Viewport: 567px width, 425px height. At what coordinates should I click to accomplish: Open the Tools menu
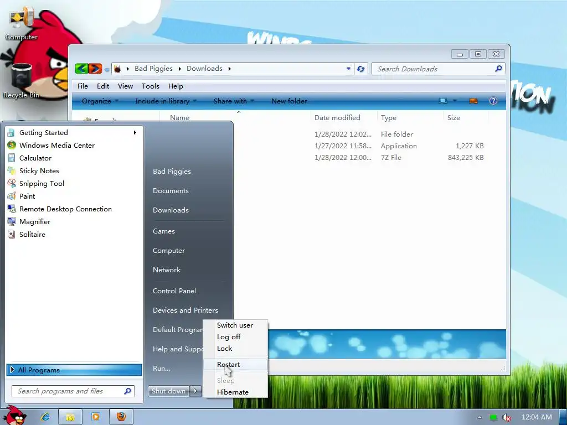pos(151,86)
